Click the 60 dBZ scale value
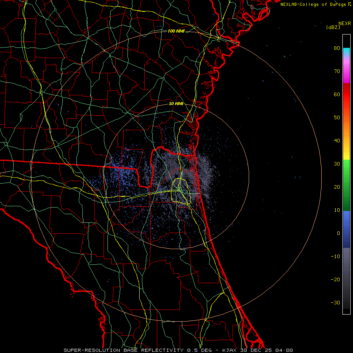The width and height of the screenshot is (353, 353). [337, 95]
